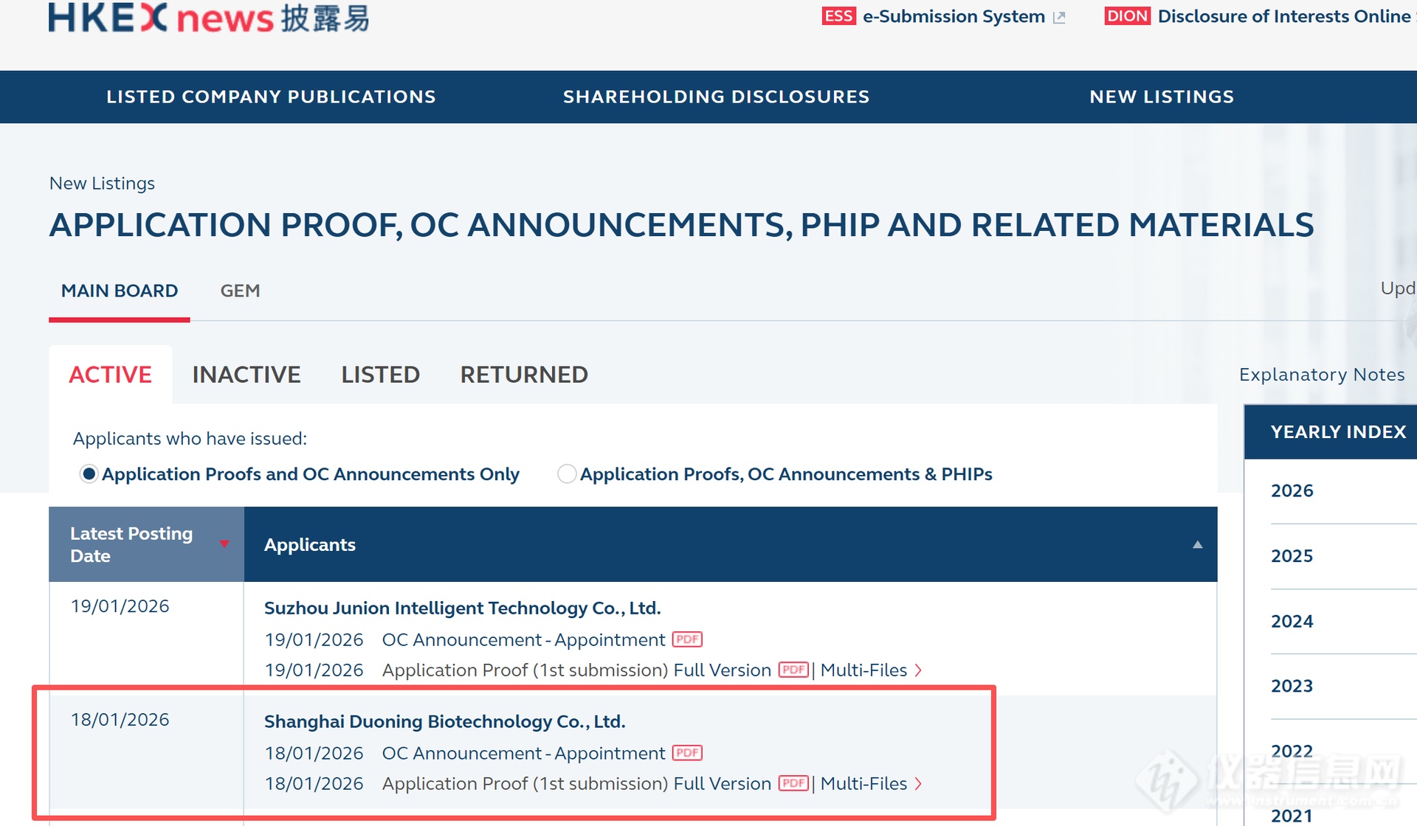Open Shanghai Duoning OC Announcement - Appointment
Image resolution: width=1417 pixels, height=826 pixels.
[x=523, y=753]
